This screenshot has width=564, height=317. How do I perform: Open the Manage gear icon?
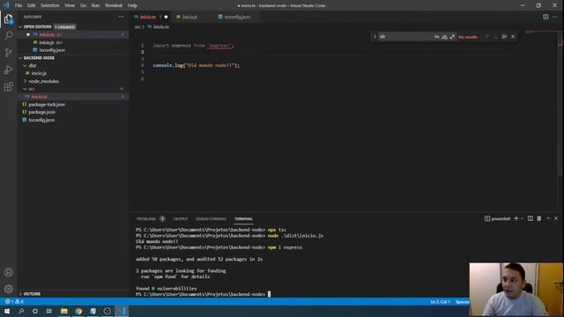click(8, 289)
